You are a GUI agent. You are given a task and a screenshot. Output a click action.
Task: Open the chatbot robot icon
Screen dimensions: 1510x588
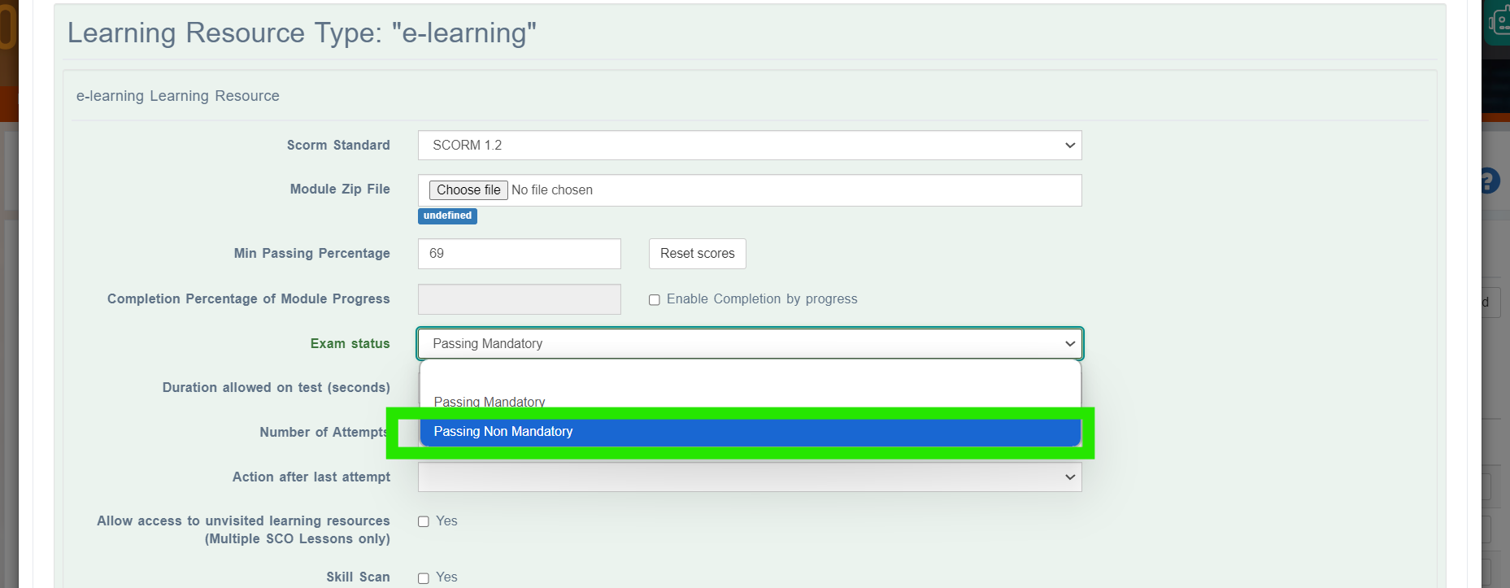tap(1499, 21)
